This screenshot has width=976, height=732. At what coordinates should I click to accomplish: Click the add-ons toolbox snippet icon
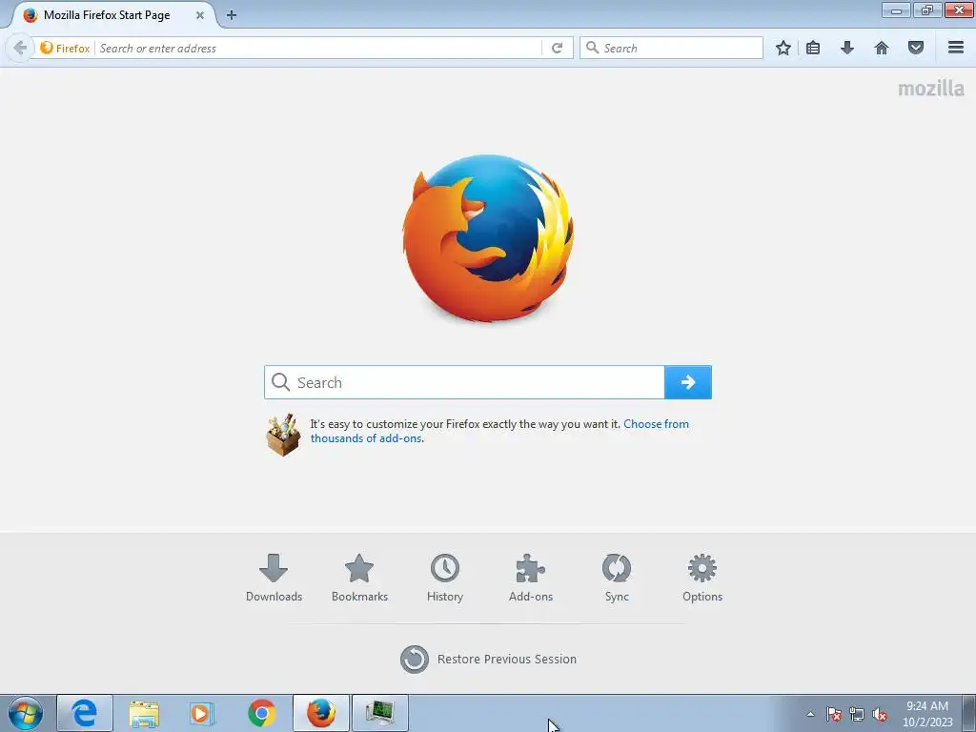[283, 435]
